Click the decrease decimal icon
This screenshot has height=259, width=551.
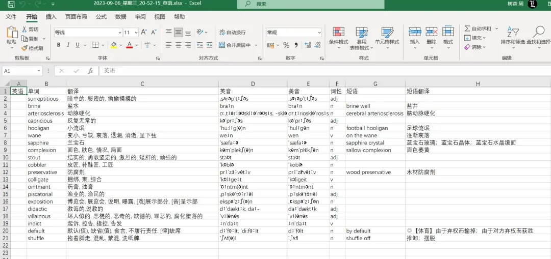click(317, 45)
